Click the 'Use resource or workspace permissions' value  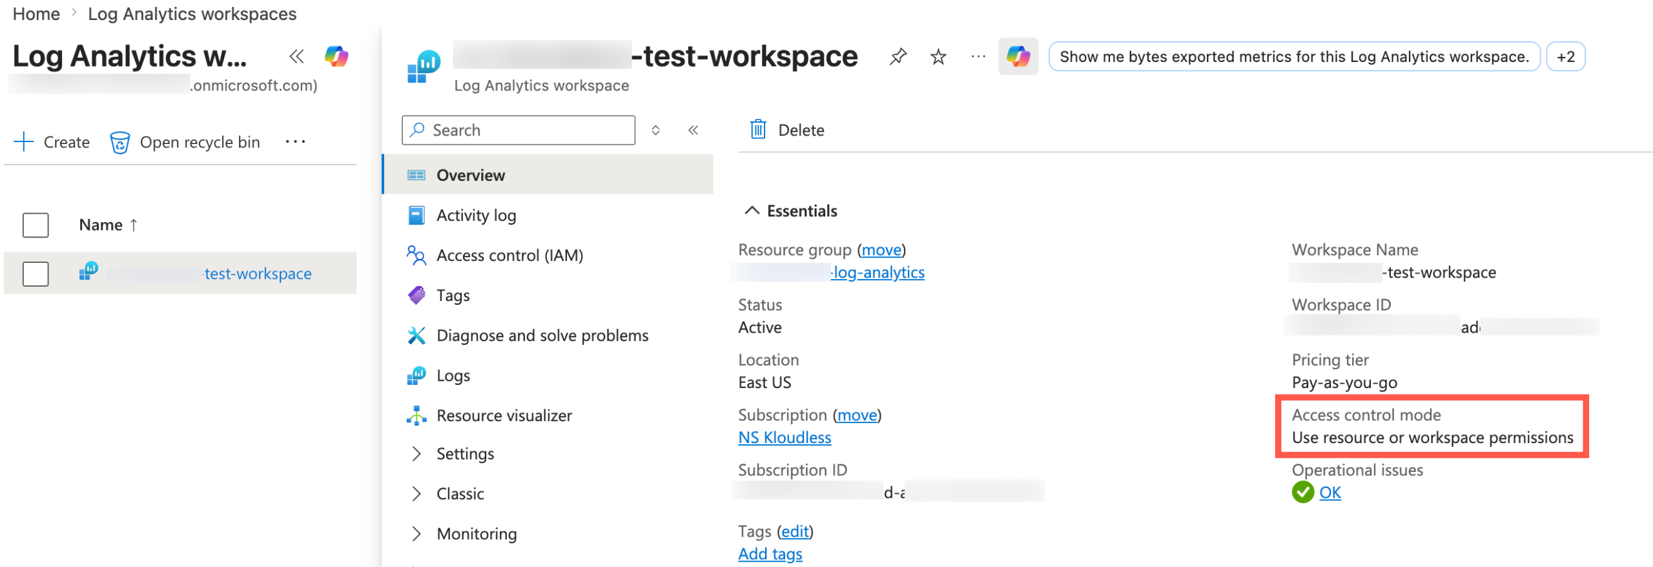pyautogui.click(x=1432, y=437)
